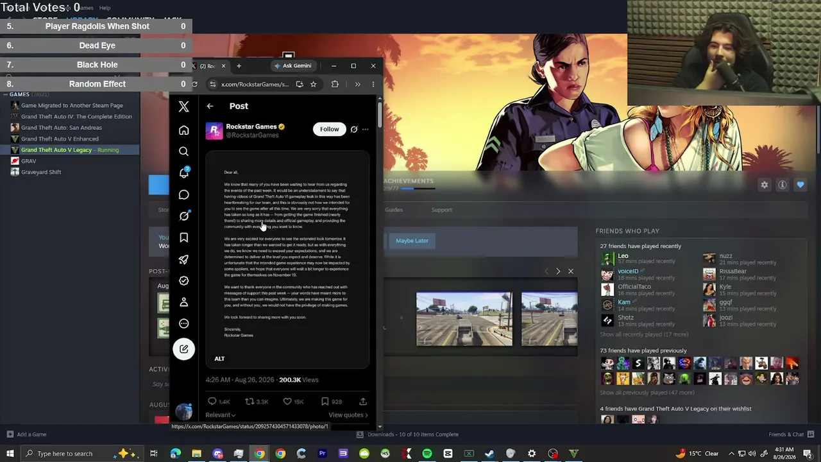This screenshot has width=821, height=462.
Task: Click the Chrome address bar URL
Action: (x=255, y=84)
